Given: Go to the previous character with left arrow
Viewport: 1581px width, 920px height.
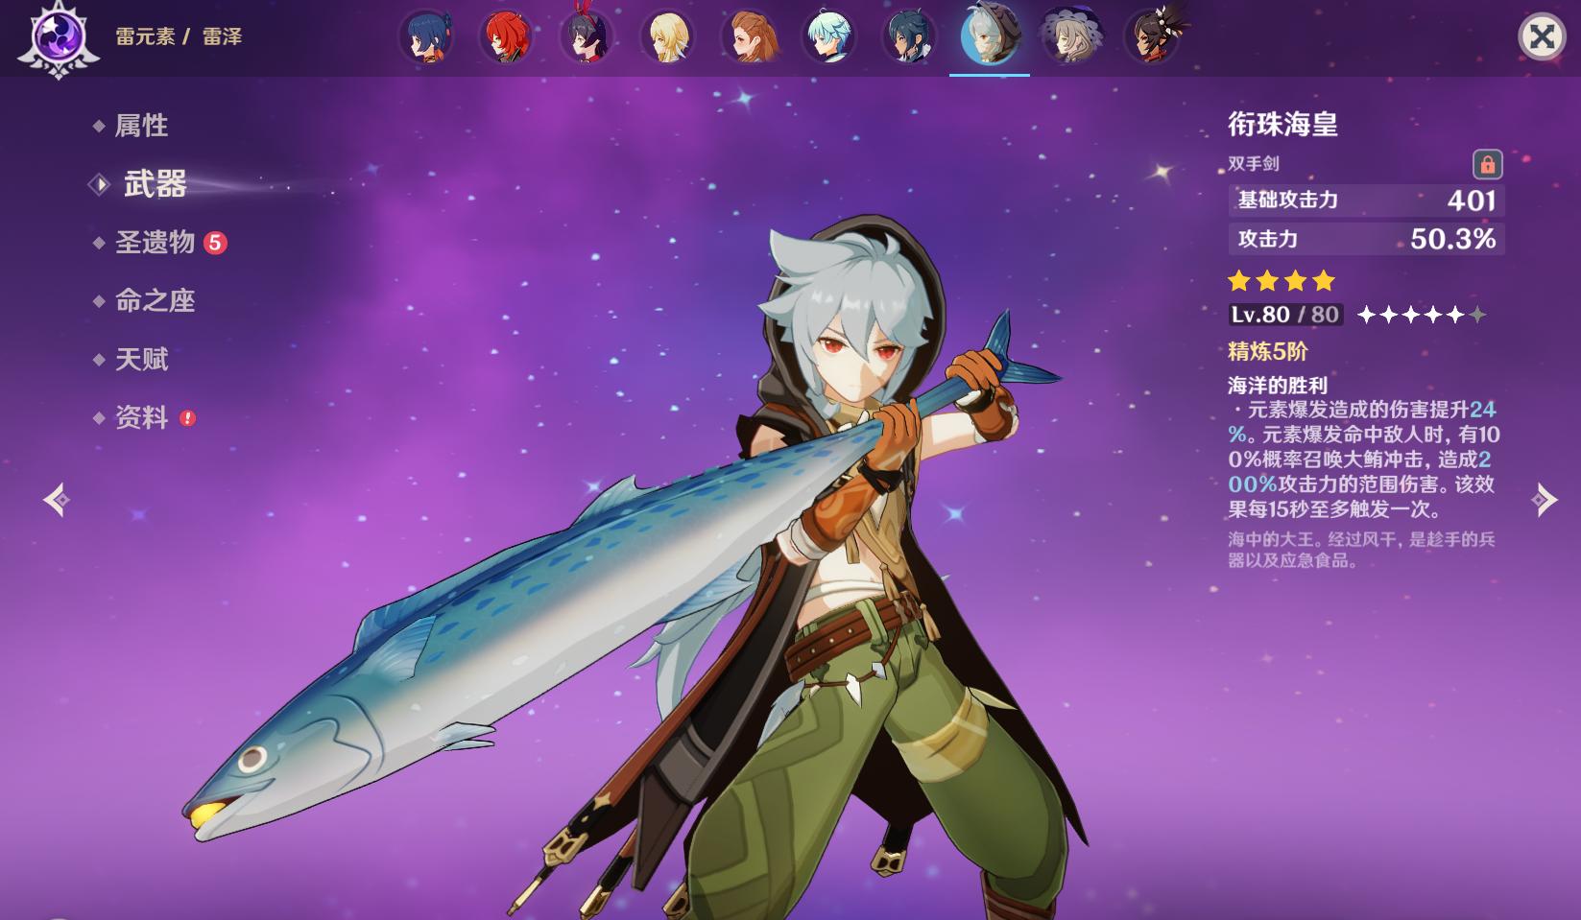Looking at the screenshot, I should tap(57, 500).
